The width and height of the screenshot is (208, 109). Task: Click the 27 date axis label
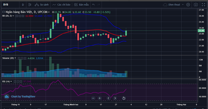pos(116,104)
